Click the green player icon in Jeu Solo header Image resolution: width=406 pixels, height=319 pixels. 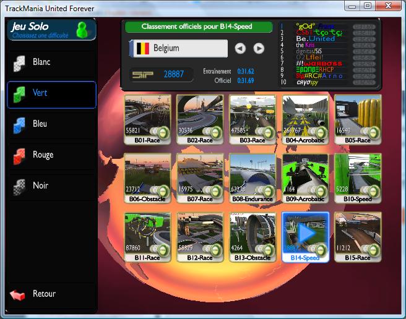[x=82, y=30]
